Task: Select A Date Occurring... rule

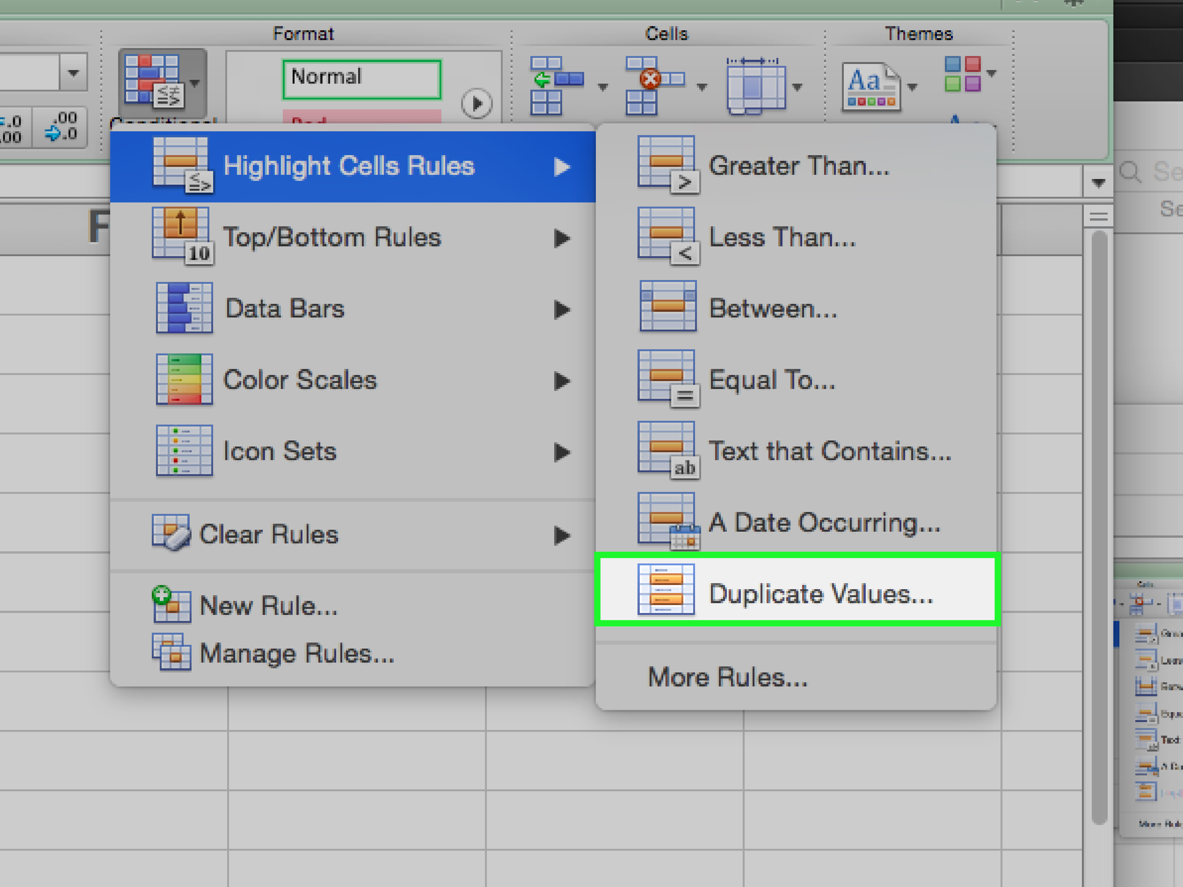Action: pyautogui.click(x=796, y=522)
